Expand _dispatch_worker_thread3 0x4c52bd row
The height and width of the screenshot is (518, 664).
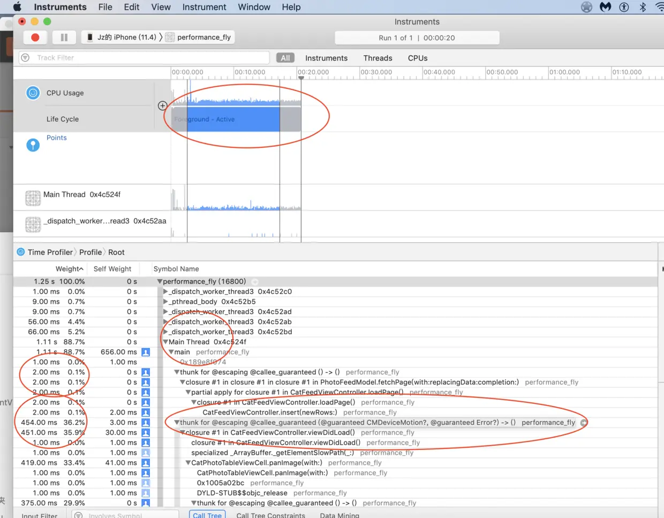pyautogui.click(x=165, y=332)
